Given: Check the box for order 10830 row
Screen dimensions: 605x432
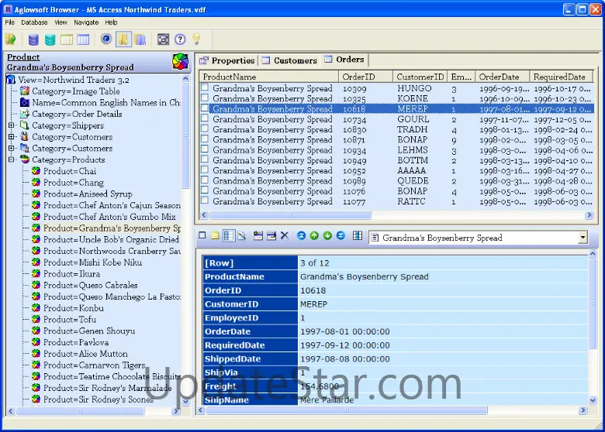Looking at the screenshot, I should [x=205, y=129].
